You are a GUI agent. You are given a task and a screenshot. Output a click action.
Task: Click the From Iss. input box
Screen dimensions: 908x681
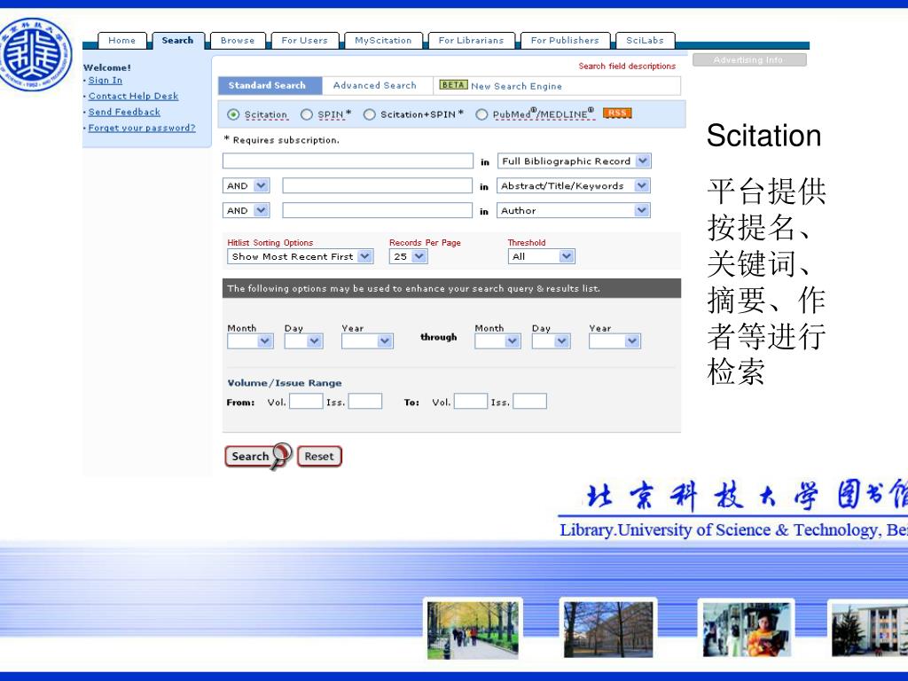coord(364,402)
